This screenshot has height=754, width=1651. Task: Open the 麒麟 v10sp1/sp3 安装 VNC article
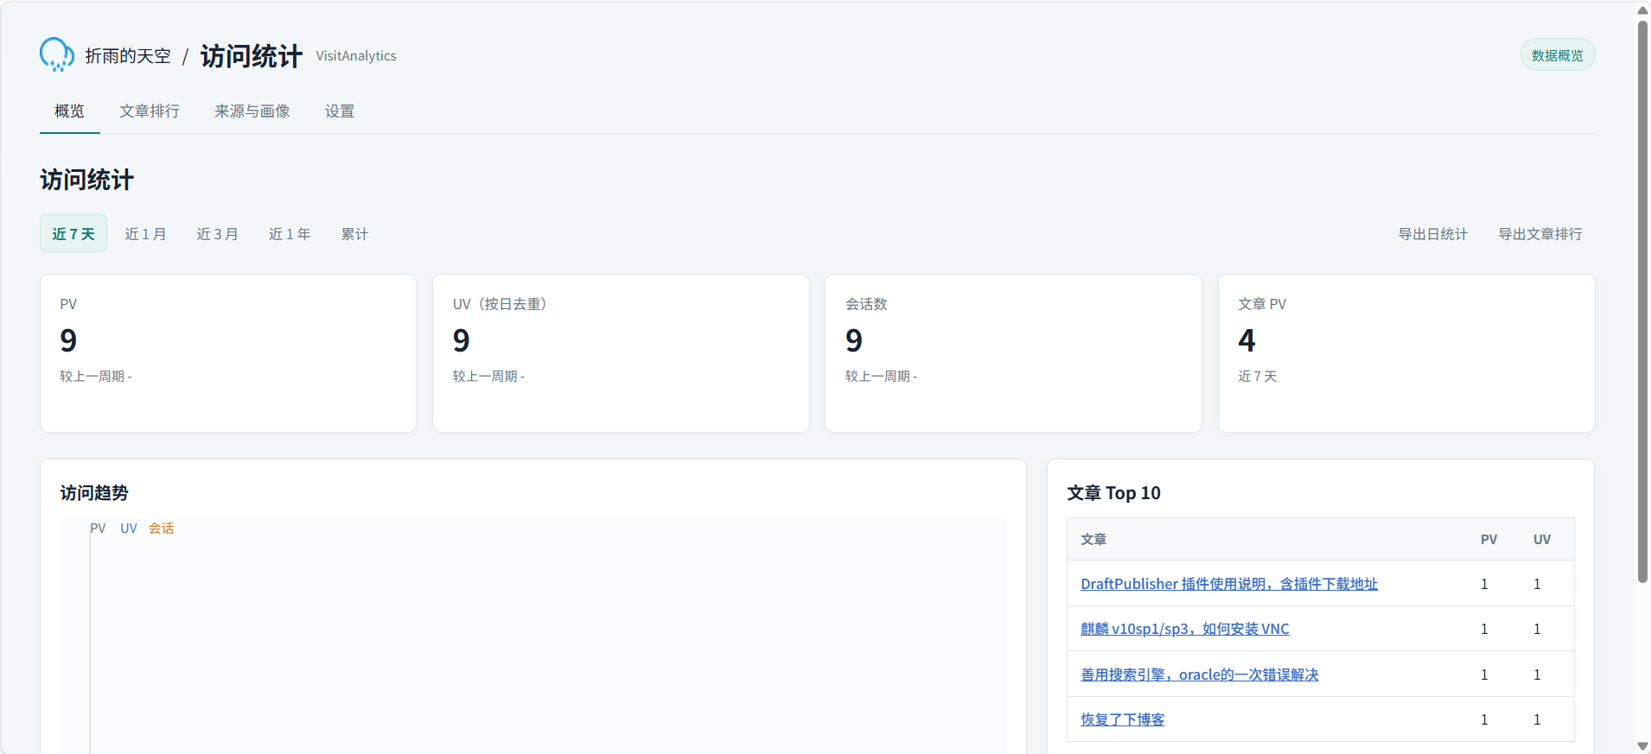(1184, 629)
